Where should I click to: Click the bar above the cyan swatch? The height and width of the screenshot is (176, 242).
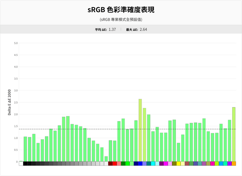tap(153, 147)
